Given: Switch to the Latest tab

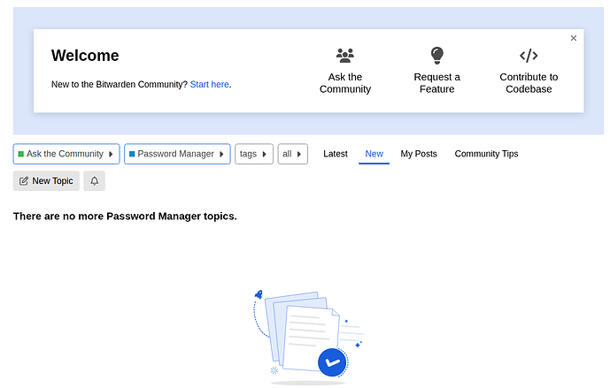Looking at the screenshot, I should pyautogui.click(x=336, y=154).
